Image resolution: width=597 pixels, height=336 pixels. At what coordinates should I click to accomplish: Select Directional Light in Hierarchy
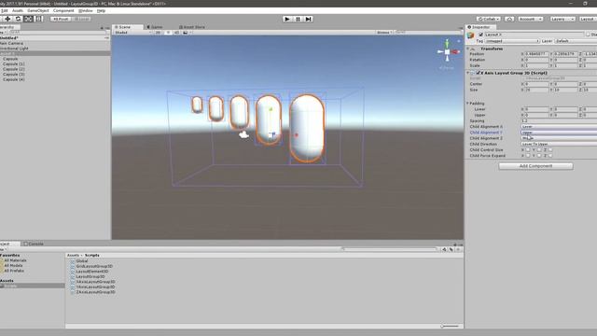(x=14, y=49)
